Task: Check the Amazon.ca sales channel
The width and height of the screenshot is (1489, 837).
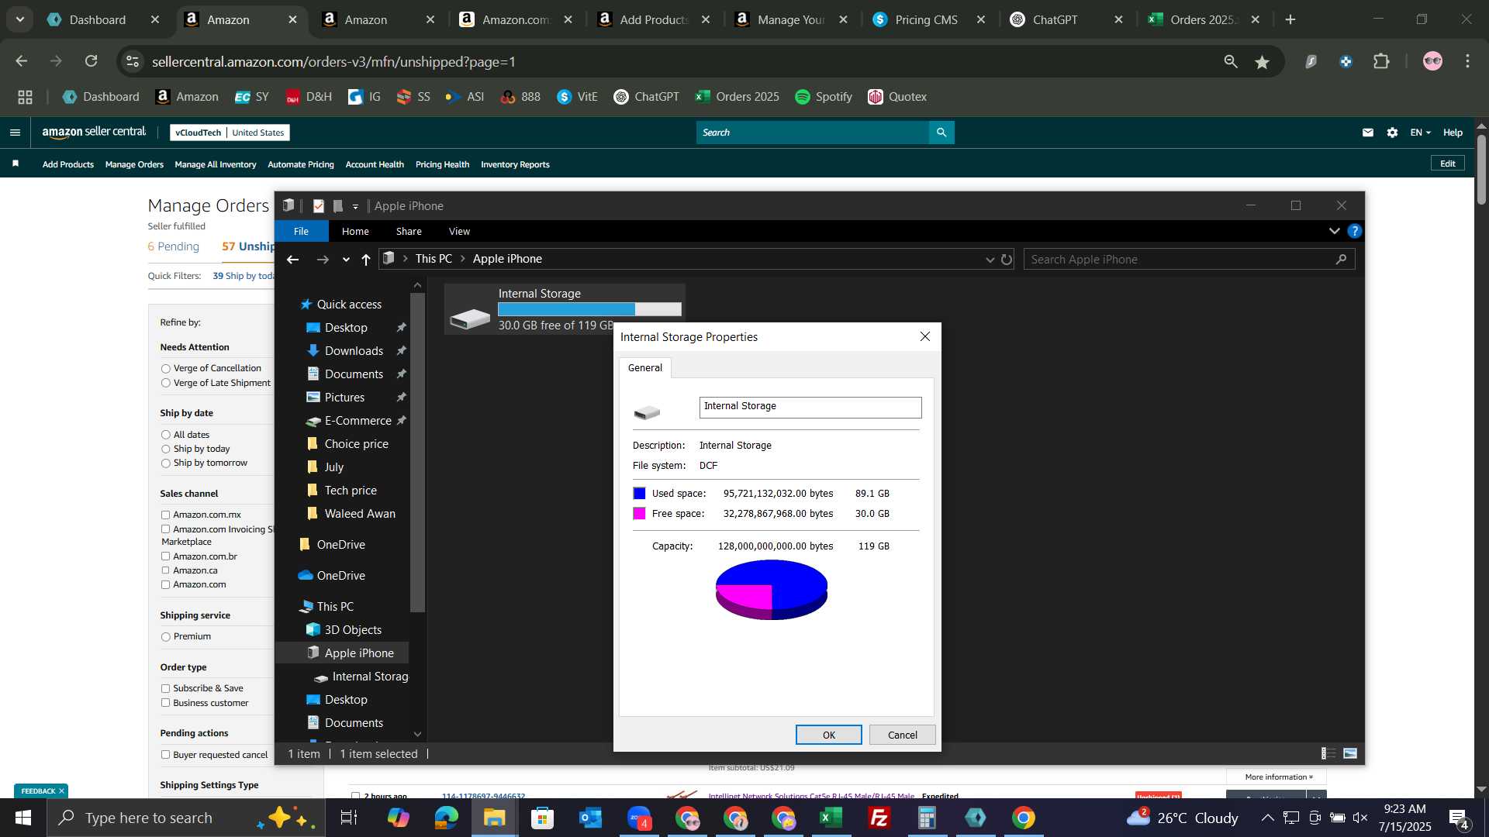Action: pyautogui.click(x=165, y=570)
